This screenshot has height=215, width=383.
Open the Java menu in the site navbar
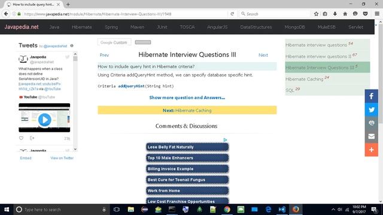click(54, 27)
